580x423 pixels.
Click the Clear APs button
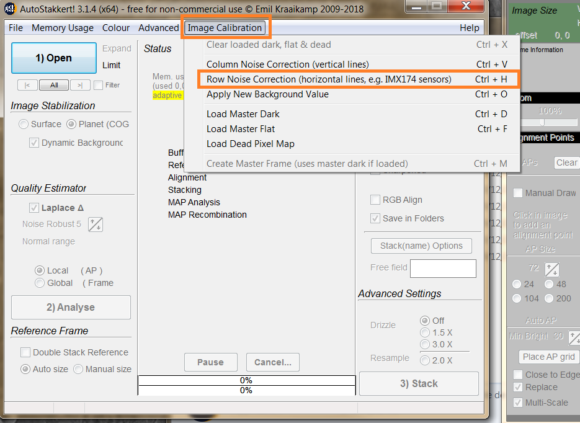point(566,163)
